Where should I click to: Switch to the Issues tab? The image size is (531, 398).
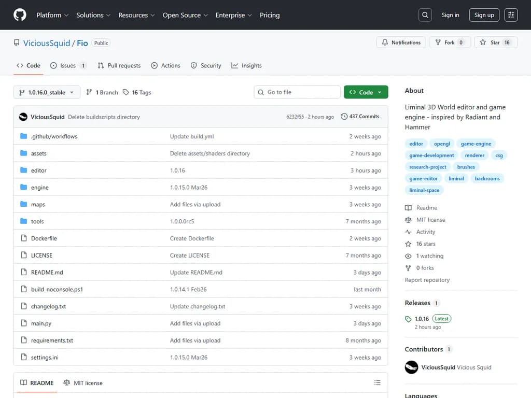(x=68, y=66)
